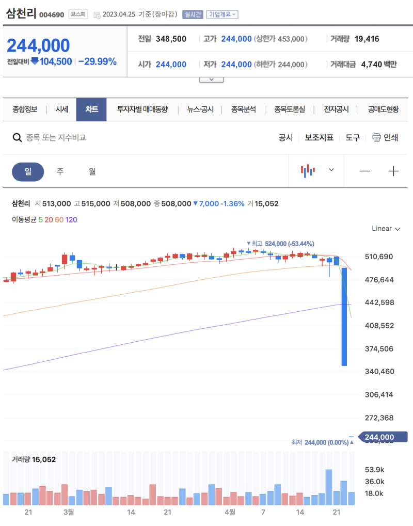413x526 pixels.
Task: Click the candlestick chart style icon
Action: [x=307, y=170]
